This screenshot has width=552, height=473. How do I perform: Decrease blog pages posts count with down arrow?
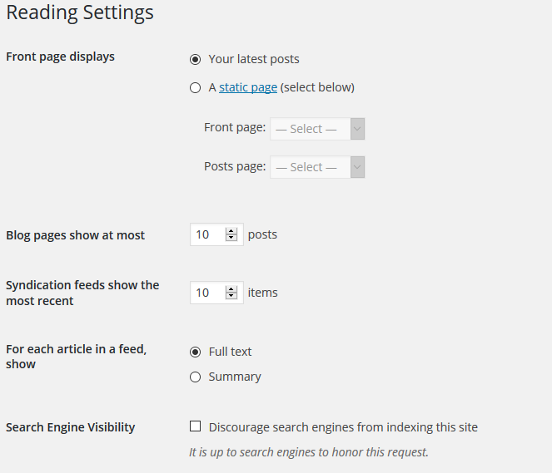[x=231, y=238]
